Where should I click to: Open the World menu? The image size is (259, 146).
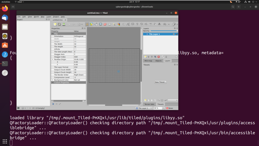(x=36, y=17)
